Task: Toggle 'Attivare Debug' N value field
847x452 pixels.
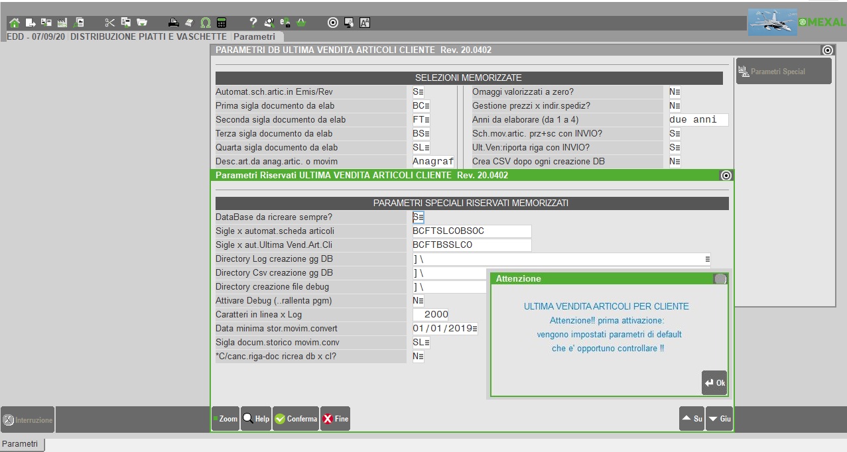Action: 418,300
